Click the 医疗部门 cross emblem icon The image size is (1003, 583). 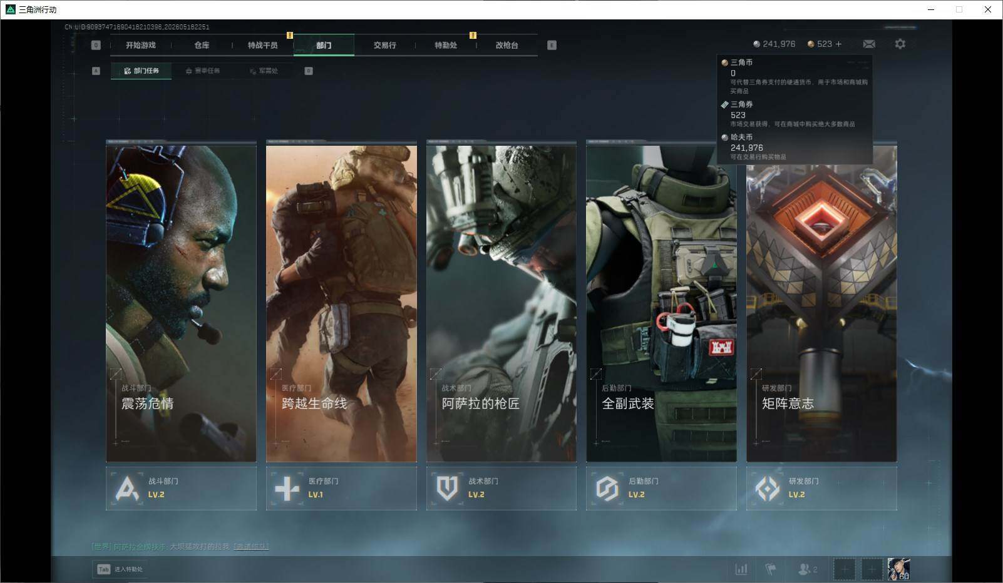click(287, 488)
